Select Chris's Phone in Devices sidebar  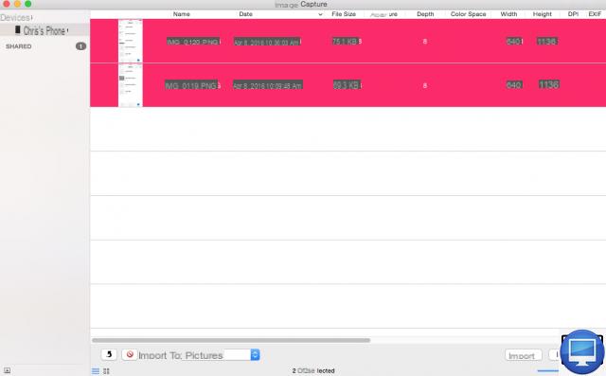click(45, 30)
